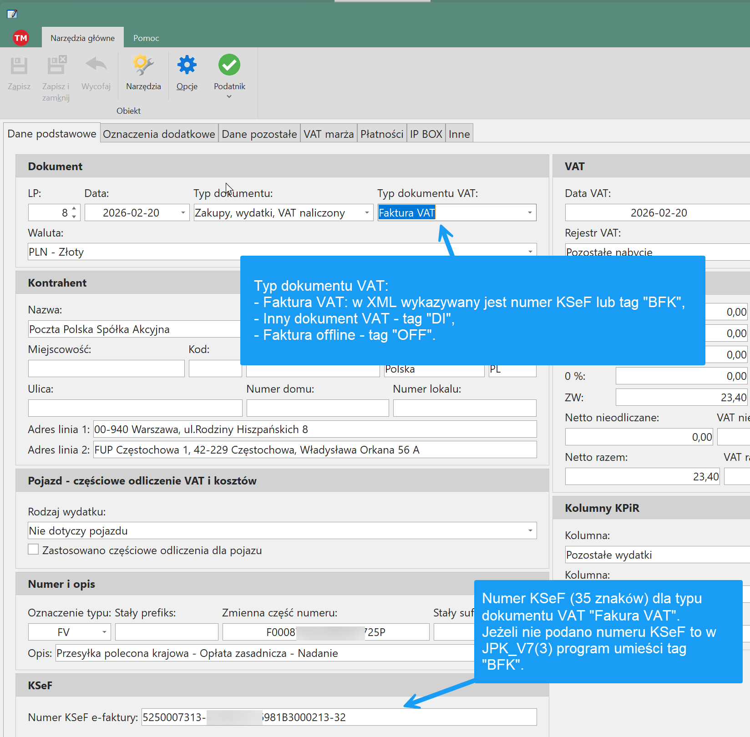Open the Data date picker dropdown
Screen dimensions: 750x737
[183, 213]
